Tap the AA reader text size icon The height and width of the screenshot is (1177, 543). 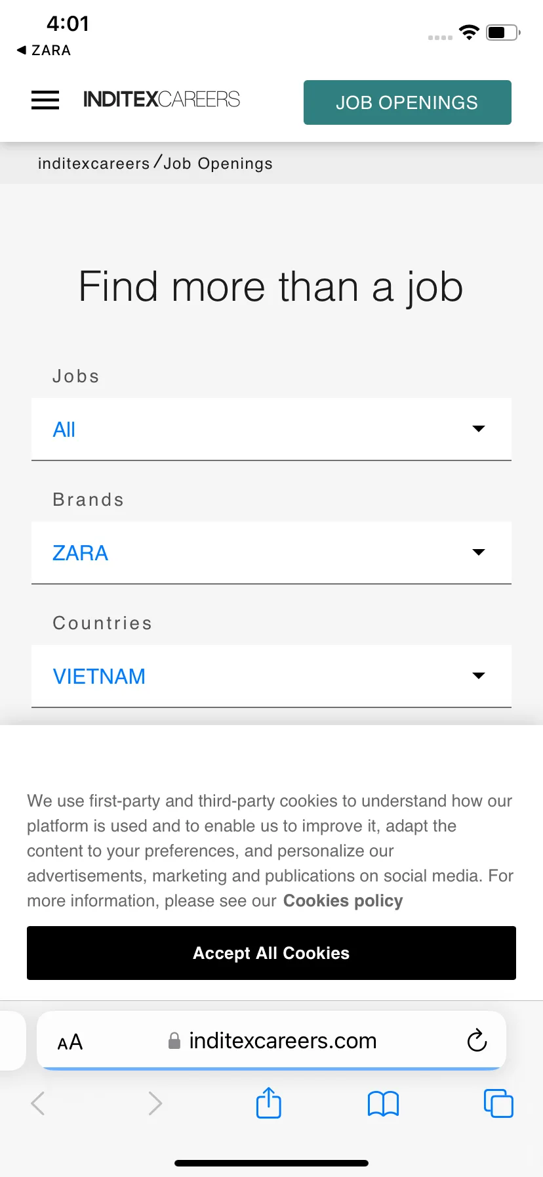tap(70, 1042)
